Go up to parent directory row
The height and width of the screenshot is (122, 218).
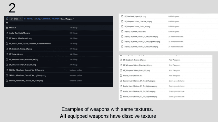[x=10, y=23]
